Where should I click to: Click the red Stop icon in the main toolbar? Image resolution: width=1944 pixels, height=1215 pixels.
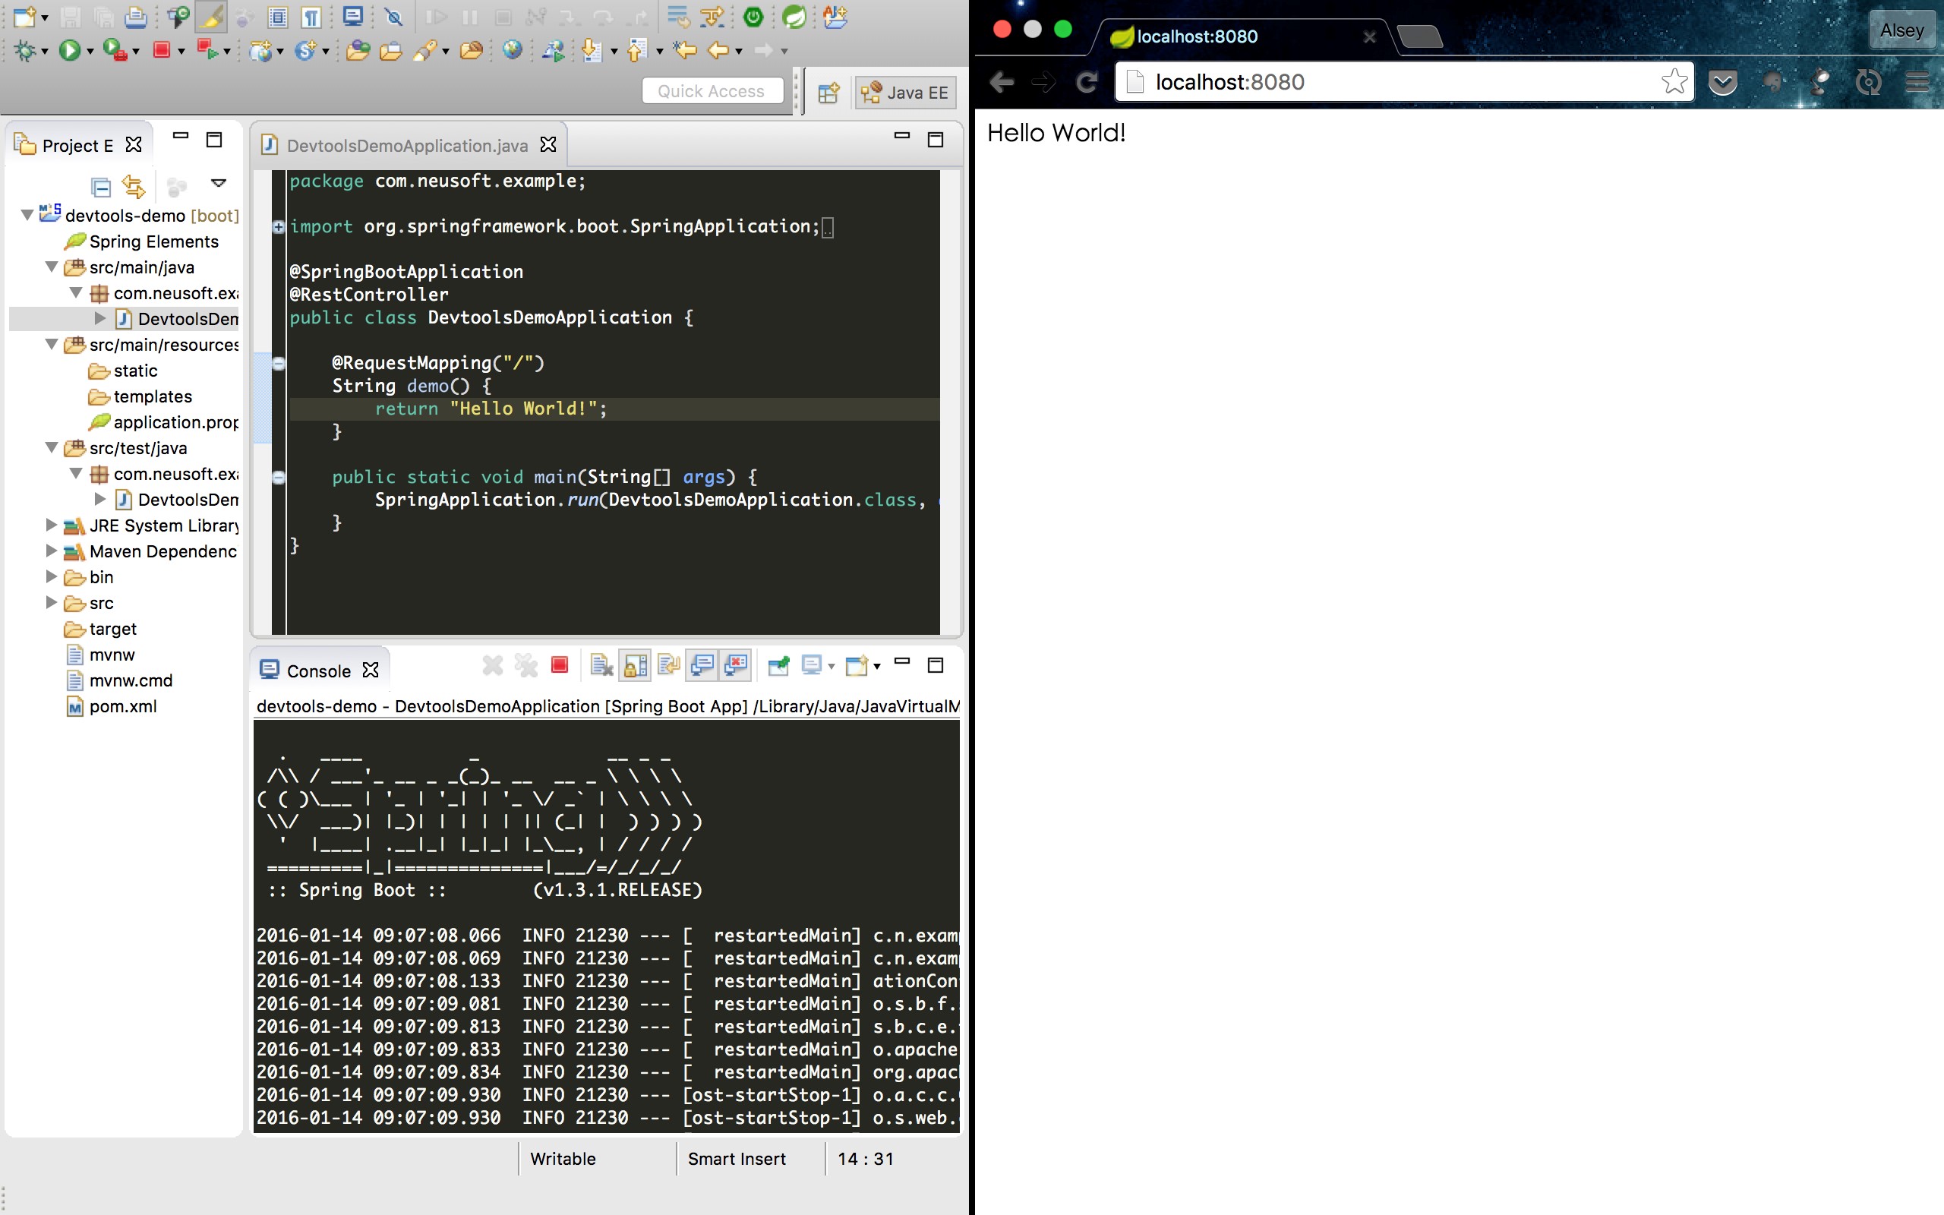[162, 51]
